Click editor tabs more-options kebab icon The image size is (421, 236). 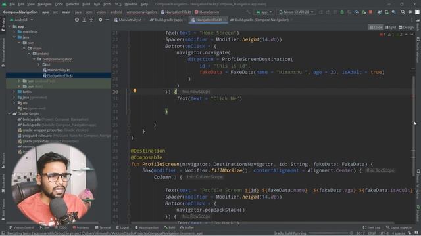coord(412,20)
